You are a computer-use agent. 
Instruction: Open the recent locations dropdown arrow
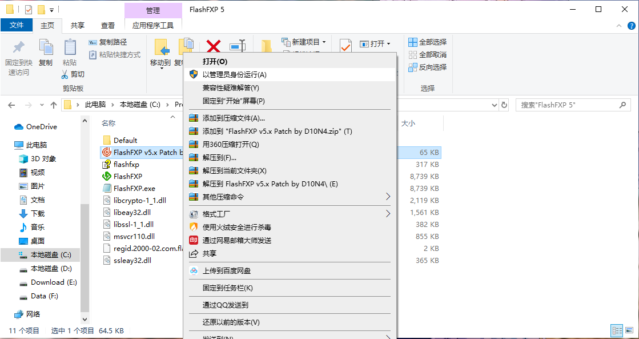[42, 105]
